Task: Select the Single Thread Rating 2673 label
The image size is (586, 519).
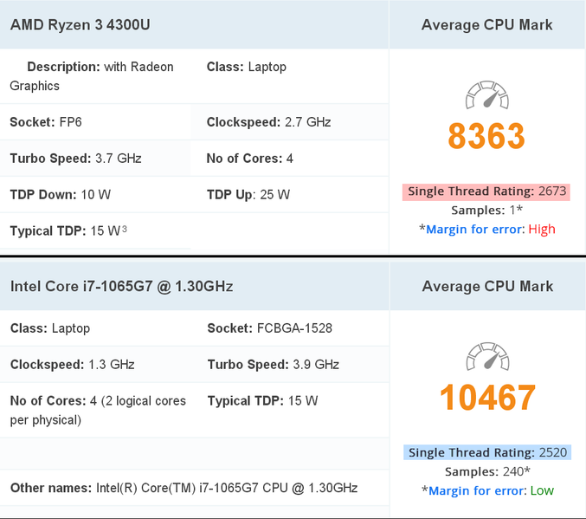Action: (x=486, y=191)
